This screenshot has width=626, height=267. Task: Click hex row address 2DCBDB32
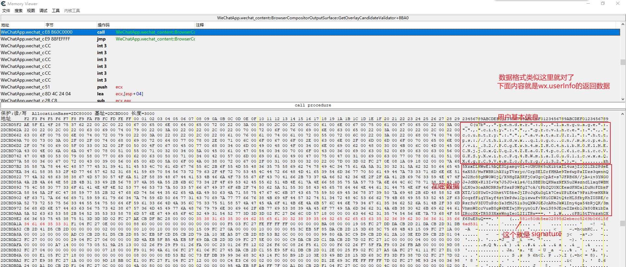coord(11,250)
